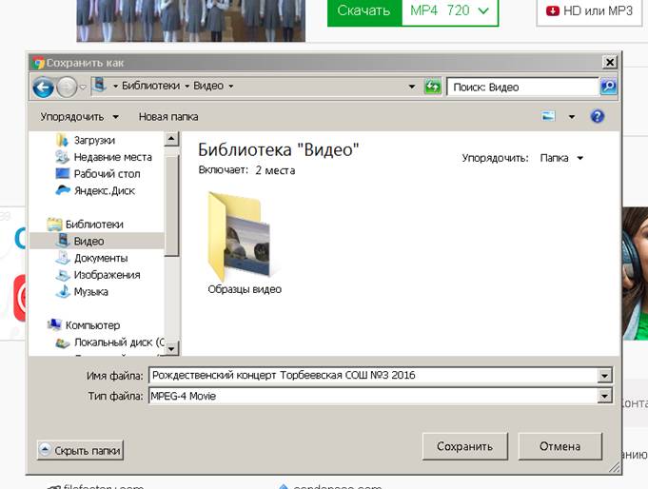Select Документы library in the tree
Screen dimensions: 648x489
coord(101,259)
